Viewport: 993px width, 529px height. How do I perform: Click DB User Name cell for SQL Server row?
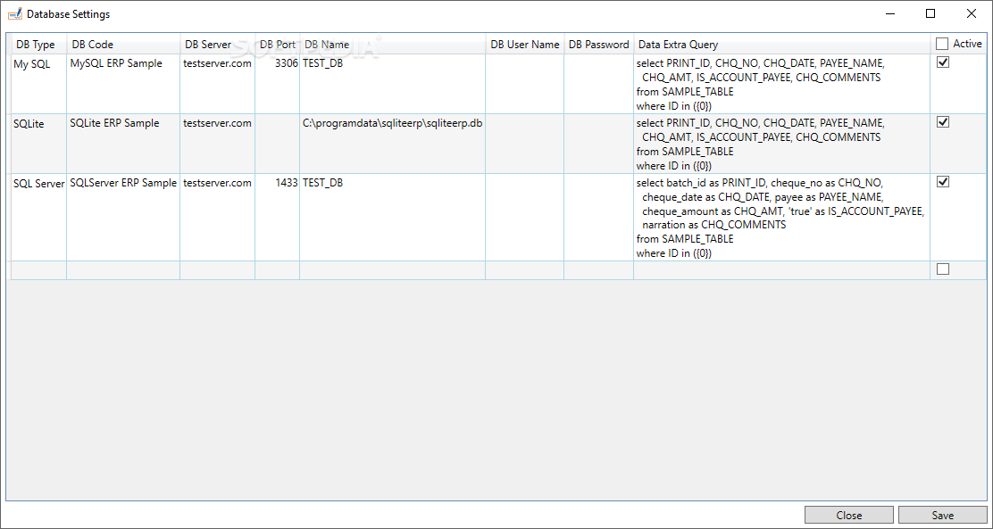(x=524, y=217)
